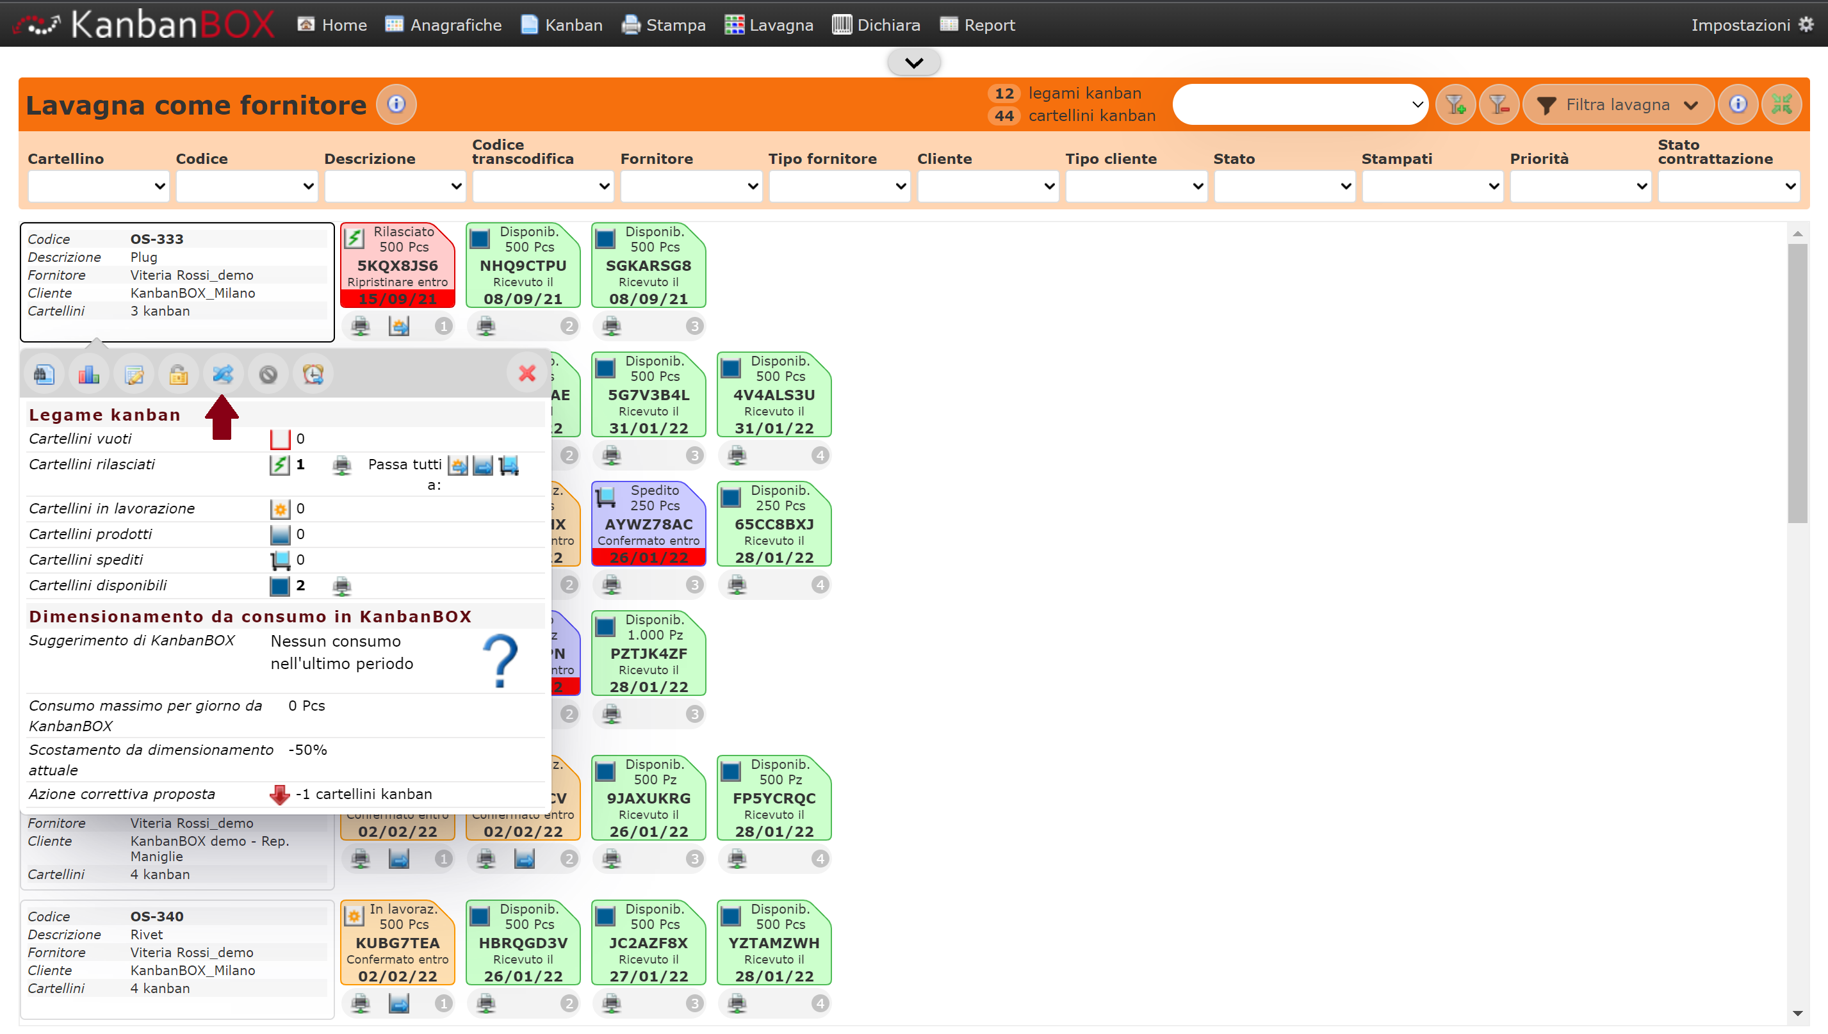The height and width of the screenshot is (1034, 1828).
Task: Pass all released cards to in lavorazione
Action: coord(458,466)
